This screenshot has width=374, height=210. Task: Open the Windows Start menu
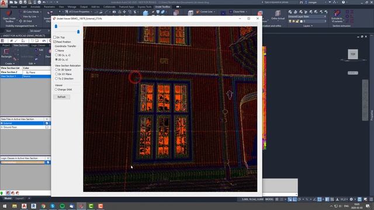[x=5, y=206]
